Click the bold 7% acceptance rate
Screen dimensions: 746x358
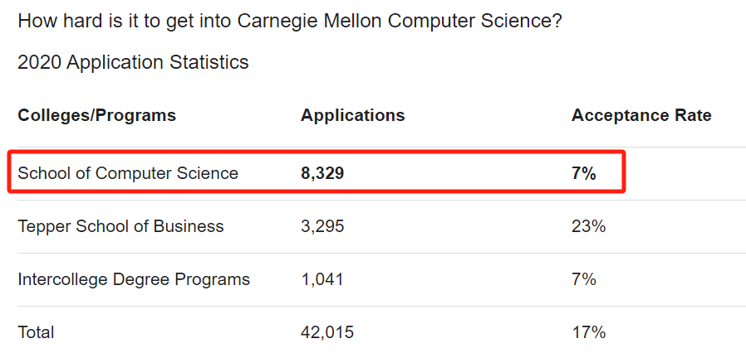coord(584,174)
